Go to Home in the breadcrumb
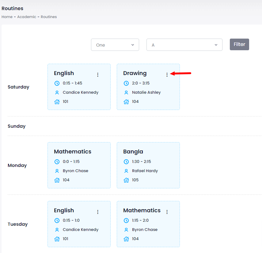Screen dimensions: 262x253 coord(7,17)
